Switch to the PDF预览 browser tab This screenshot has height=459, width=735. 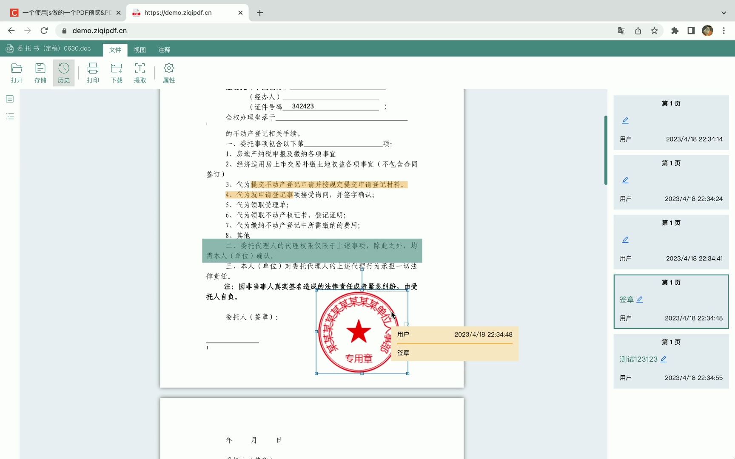tap(67, 13)
